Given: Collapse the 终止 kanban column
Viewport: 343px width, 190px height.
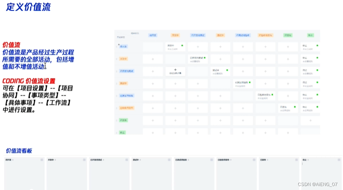Looking at the screenshot, I should (339, 160).
